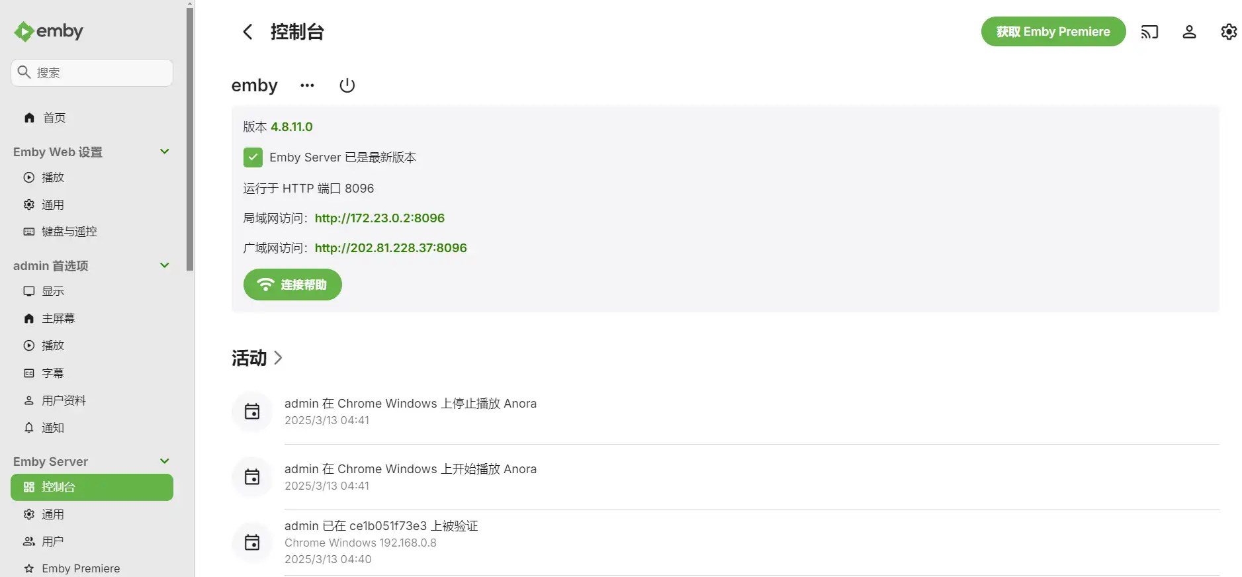Open the LAN address http://172.23.0.2:8096 link
The height and width of the screenshot is (577, 1242).
379,218
